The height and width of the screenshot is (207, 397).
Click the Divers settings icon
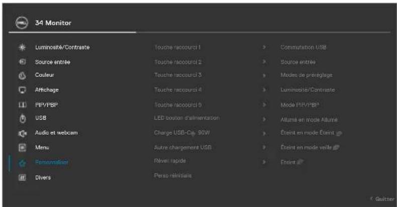(x=22, y=177)
